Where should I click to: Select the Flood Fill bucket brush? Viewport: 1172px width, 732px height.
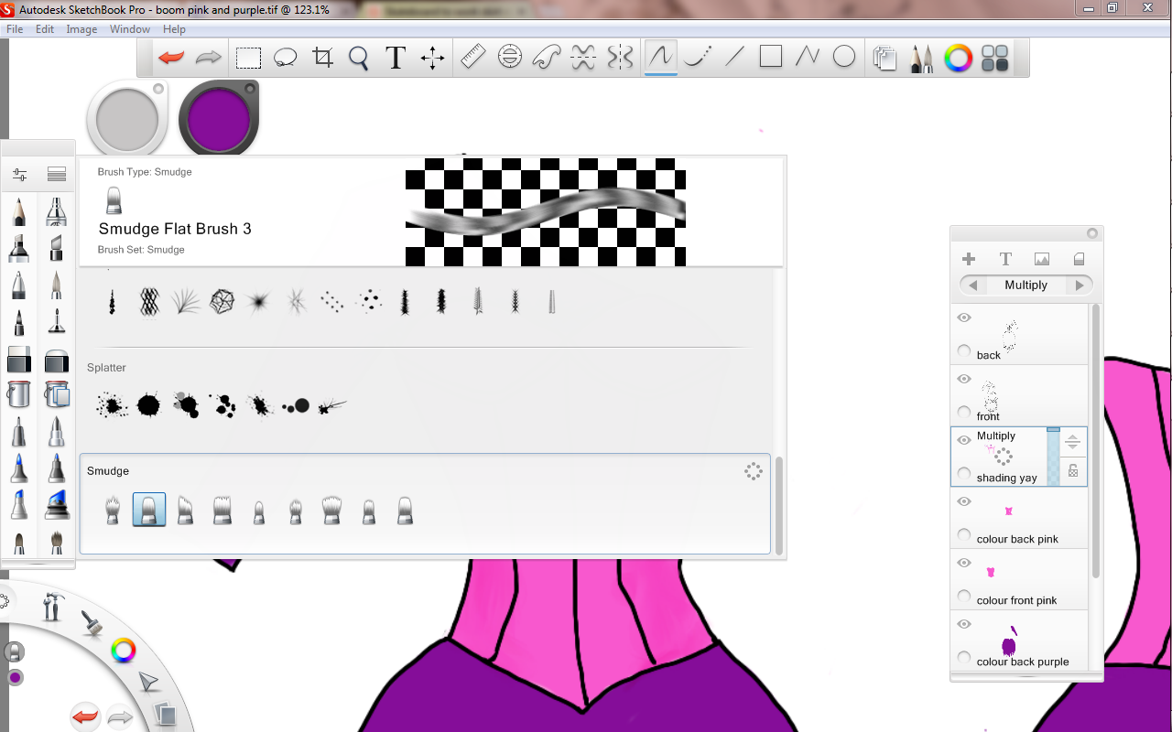[18, 394]
